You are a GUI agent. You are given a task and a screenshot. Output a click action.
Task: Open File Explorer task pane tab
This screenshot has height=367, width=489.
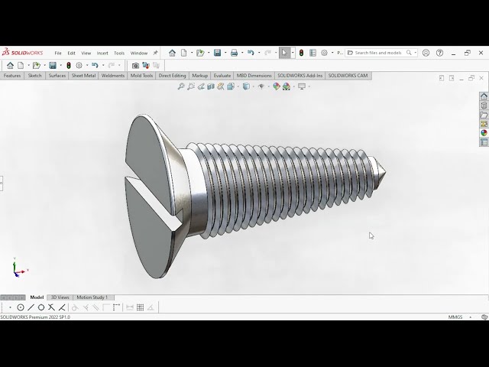[484, 115]
